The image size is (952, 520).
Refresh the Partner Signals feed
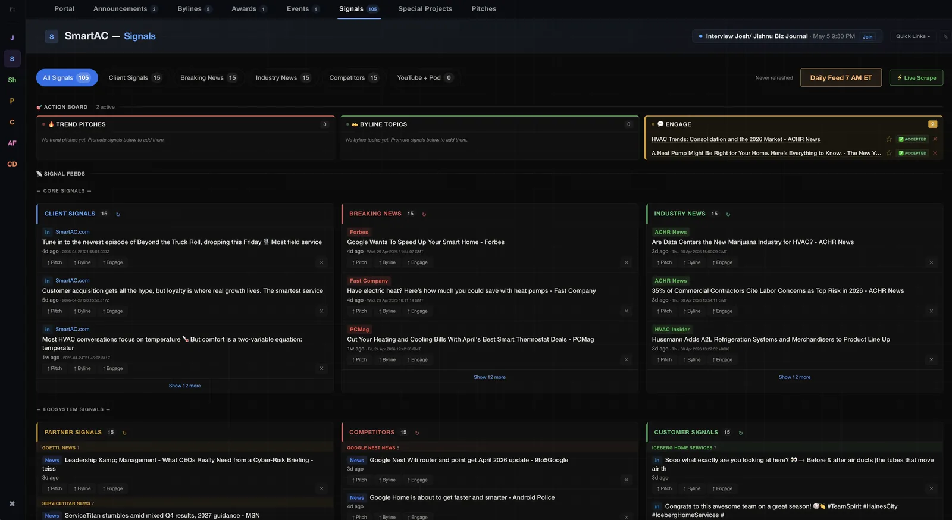point(124,433)
